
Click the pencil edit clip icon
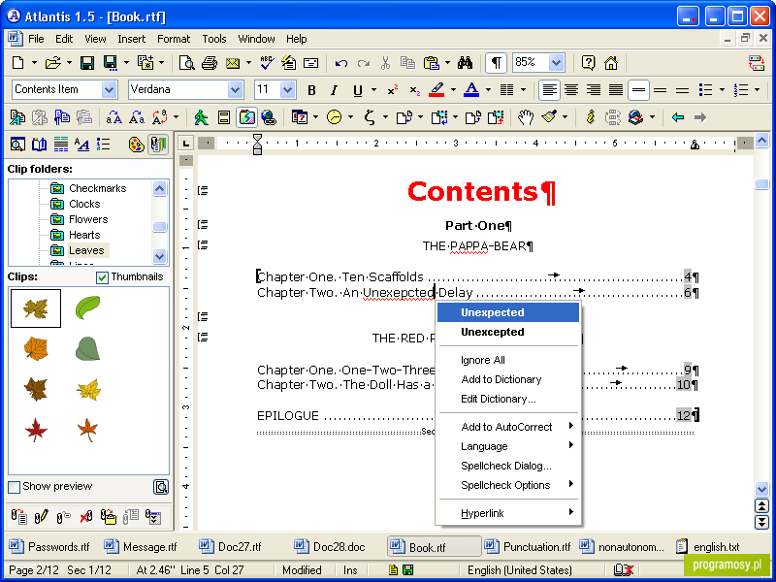pyautogui.click(x=41, y=517)
